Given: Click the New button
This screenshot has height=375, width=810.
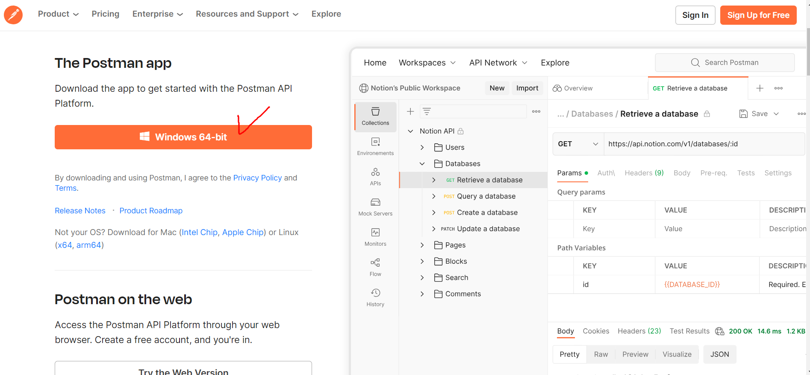Looking at the screenshot, I should pyautogui.click(x=497, y=88).
